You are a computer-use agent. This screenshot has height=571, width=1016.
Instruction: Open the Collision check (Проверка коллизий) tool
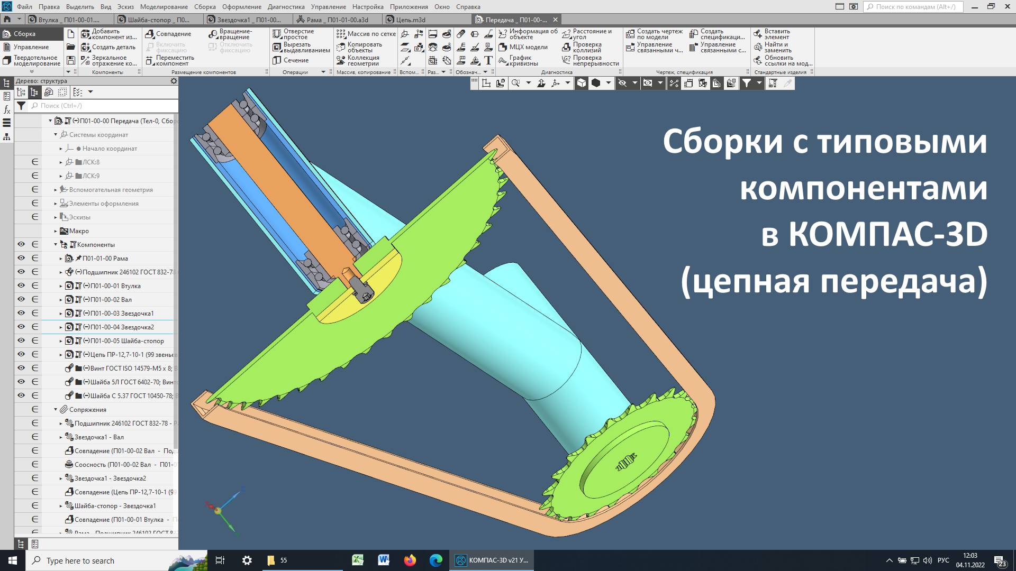point(567,48)
